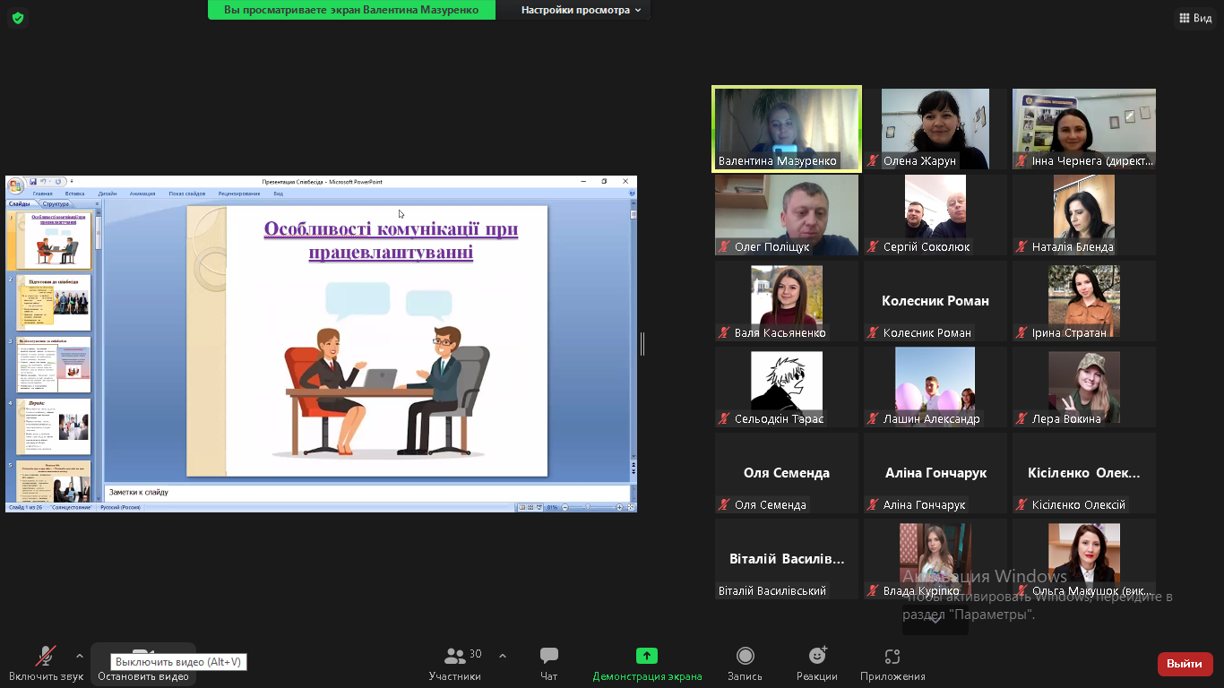Screen dimensions: 1224x688
Task: Select slide 5 thumbnail in slides pane
Action: click(54, 481)
